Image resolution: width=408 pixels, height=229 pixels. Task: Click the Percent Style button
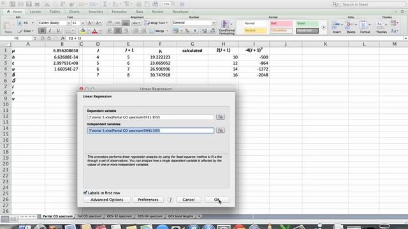click(187, 31)
